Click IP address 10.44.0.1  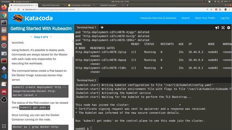[196, 68]
